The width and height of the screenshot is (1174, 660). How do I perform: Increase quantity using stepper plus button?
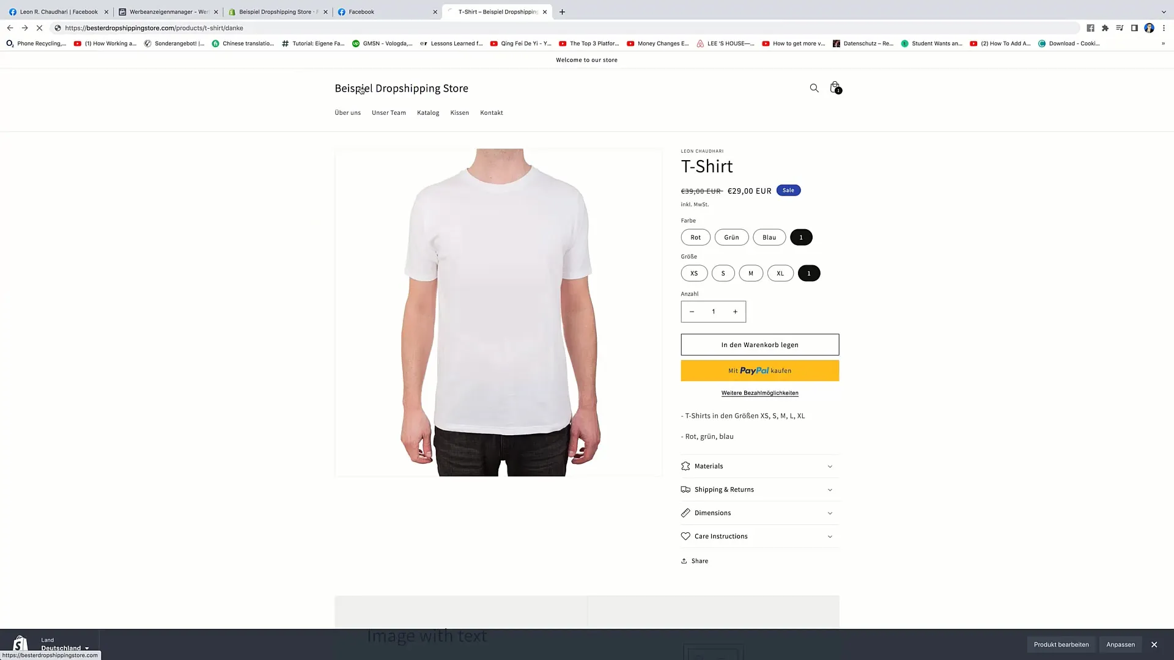point(734,312)
